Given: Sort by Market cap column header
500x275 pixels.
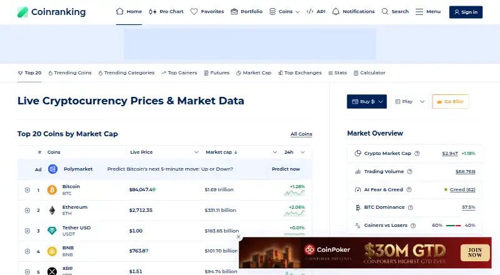Looking at the screenshot, I should click(x=221, y=152).
